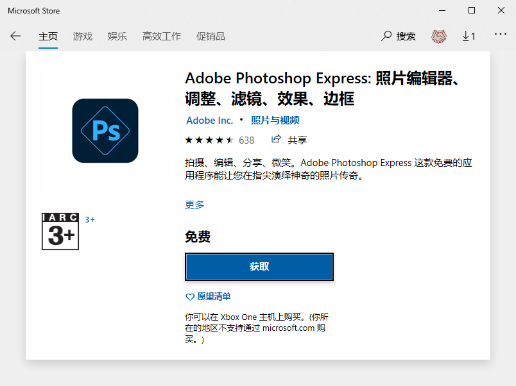Minimize the Microsoft Store window
This screenshot has width=516, height=386.
(x=442, y=10)
